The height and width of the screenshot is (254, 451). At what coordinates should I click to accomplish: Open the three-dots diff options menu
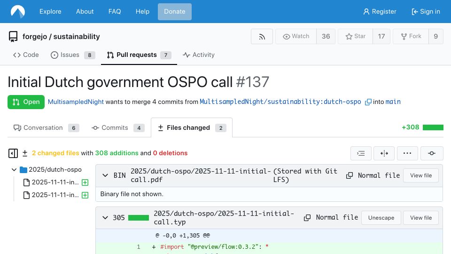pos(407,153)
